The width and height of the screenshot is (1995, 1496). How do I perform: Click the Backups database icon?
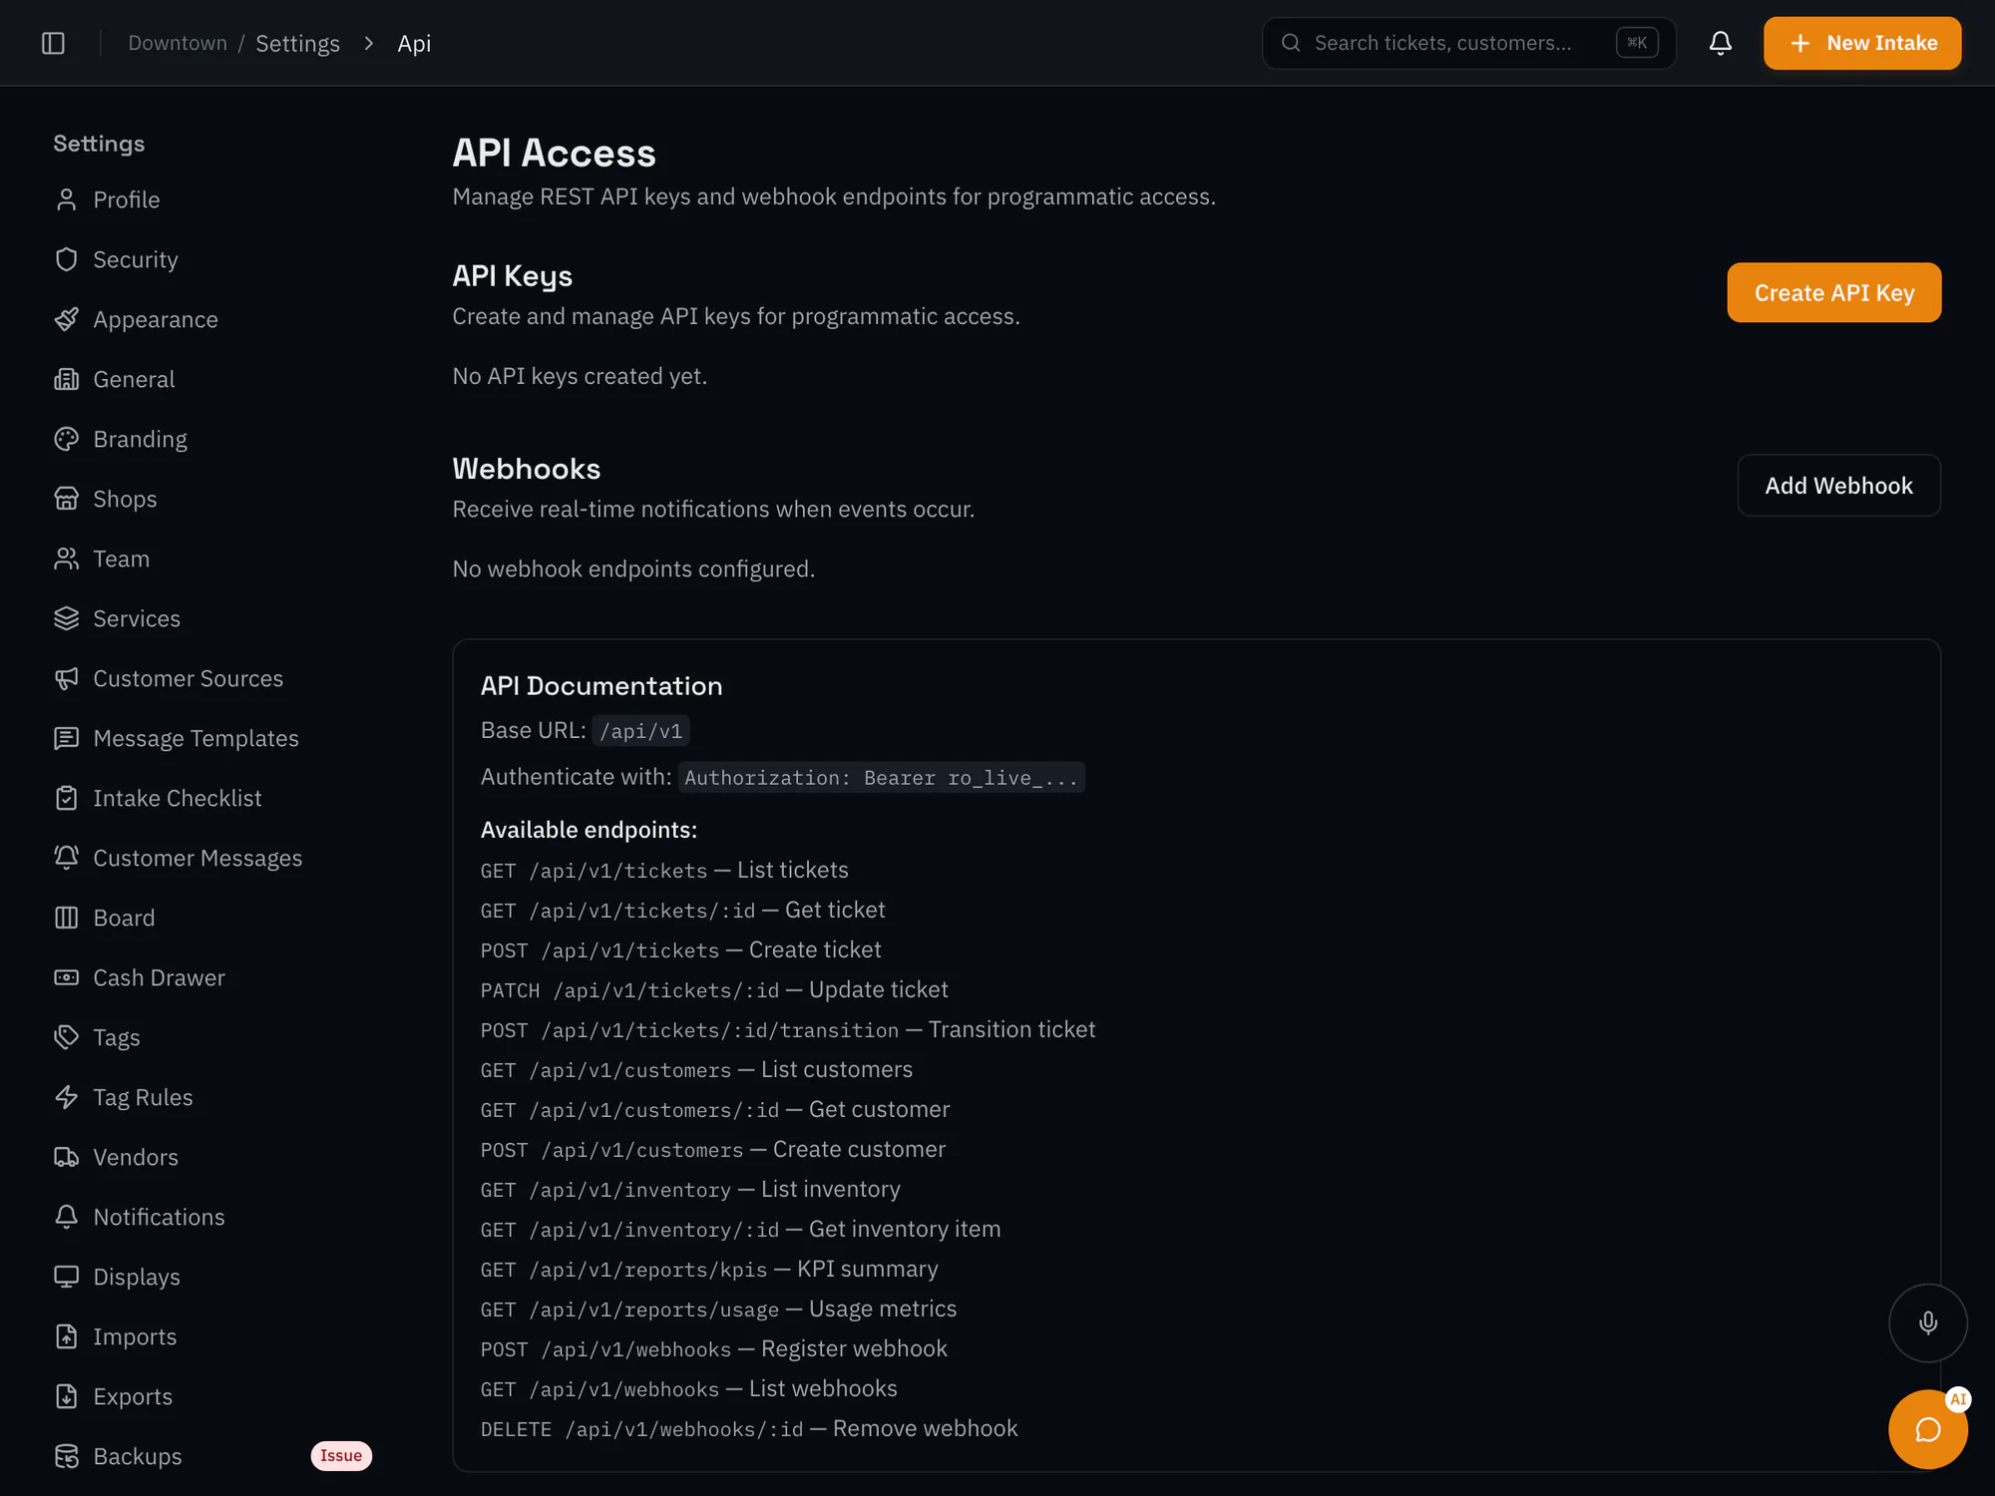click(x=66, y=1456)
